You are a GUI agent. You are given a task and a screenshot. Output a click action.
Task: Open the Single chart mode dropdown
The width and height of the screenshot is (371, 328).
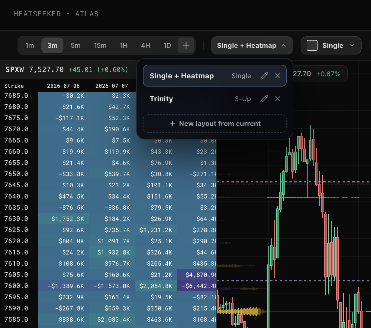(331, 45)
